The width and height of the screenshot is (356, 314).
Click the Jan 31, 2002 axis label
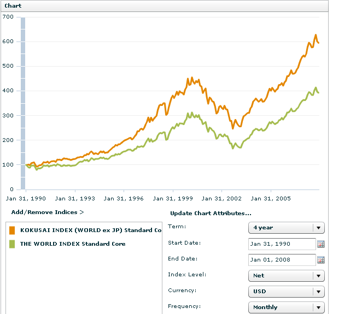coord(221,199)
